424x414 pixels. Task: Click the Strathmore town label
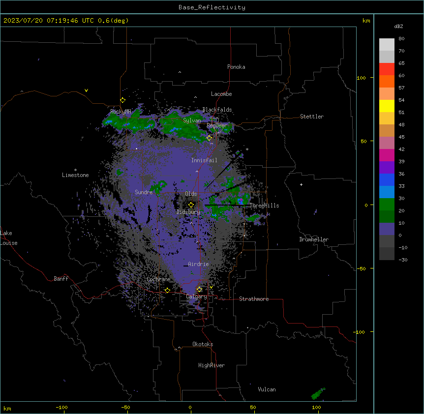point(254,299)
